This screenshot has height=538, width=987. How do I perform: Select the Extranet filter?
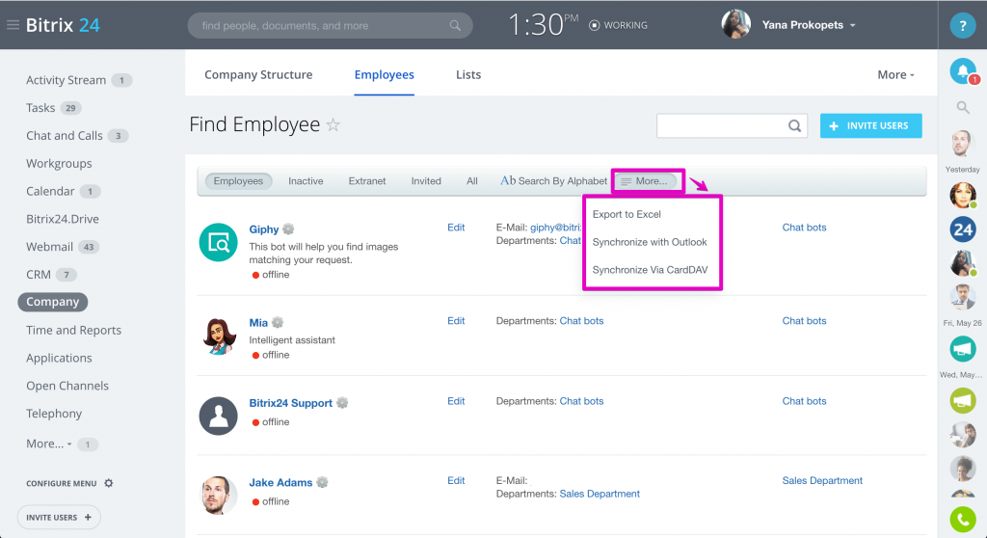(x=367, y=181)
